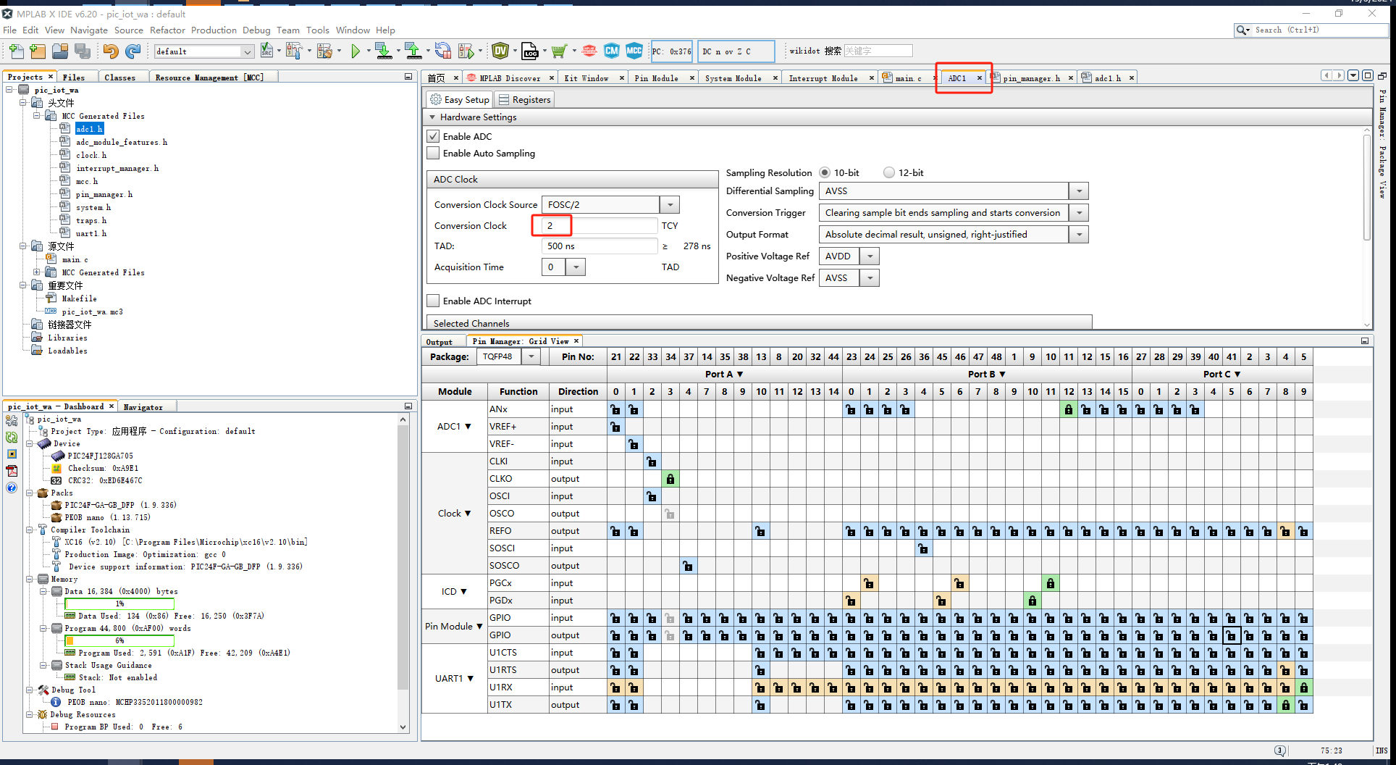Screen dimensions: 1396x765
Task: Click the Clean and Build icon
Action: [x=324, y=51]
